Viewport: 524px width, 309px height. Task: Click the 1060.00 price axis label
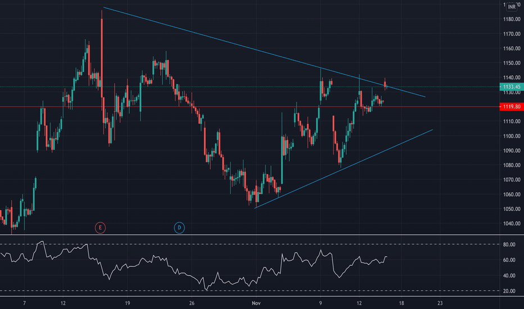512,194
